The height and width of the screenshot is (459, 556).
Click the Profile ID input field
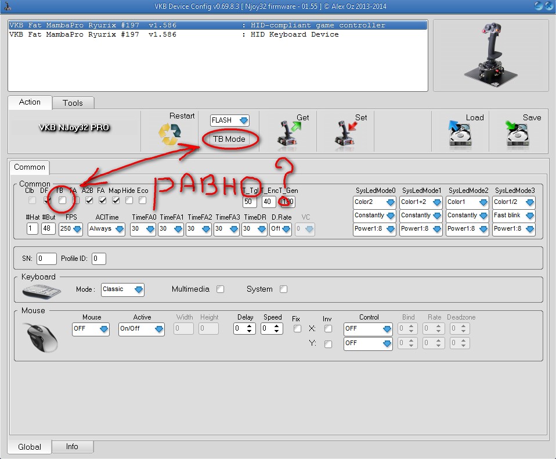pos(99,259)
